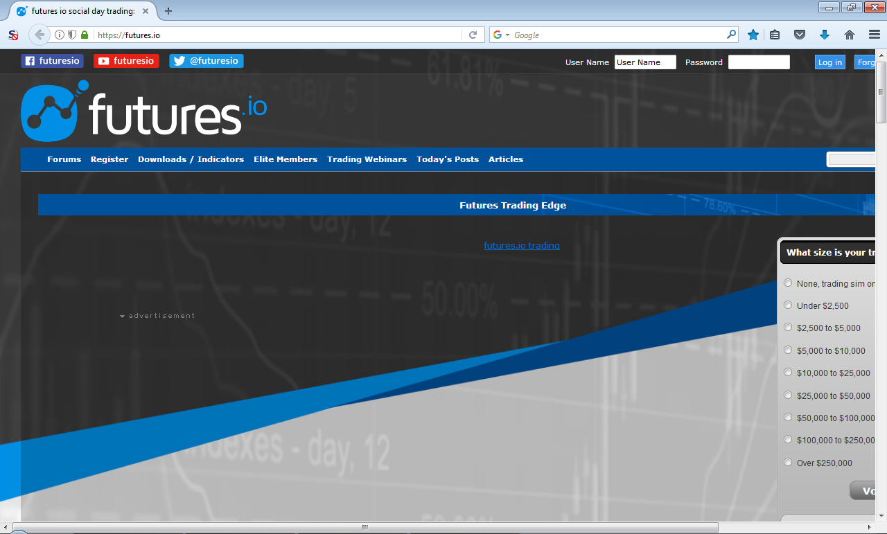The width and height of the screenshot is (887, 534).
Task: Click the magnifier icon in the Google search box
Action: pos(731,35)
